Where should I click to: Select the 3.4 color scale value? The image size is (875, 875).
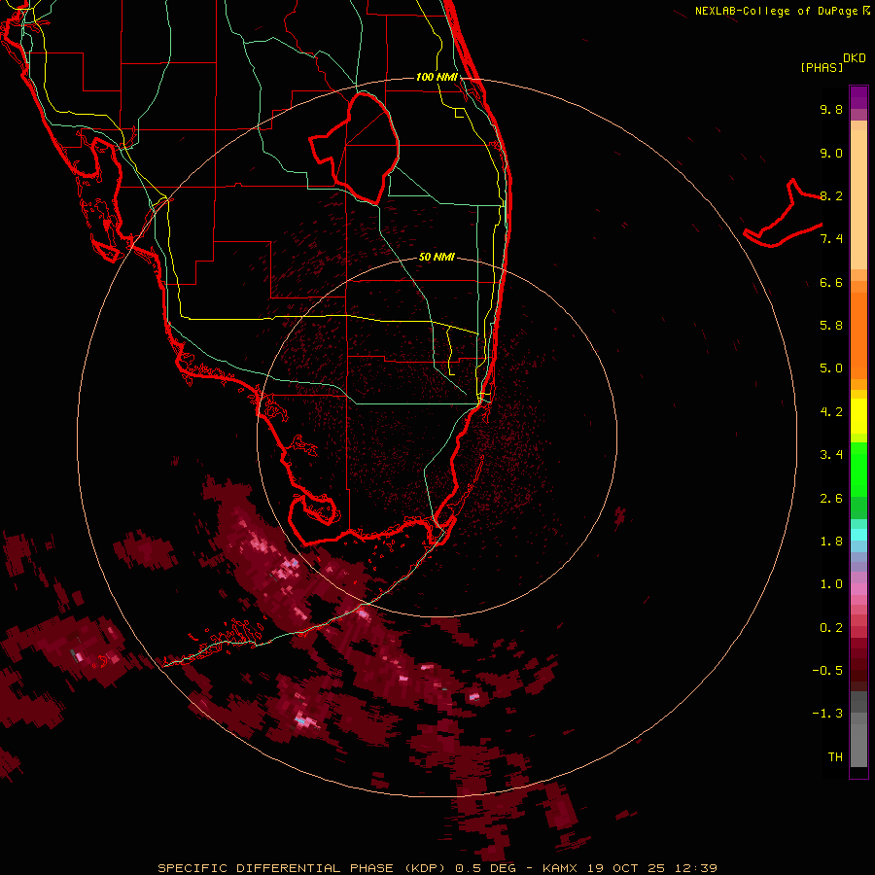[x=831, y=455]
